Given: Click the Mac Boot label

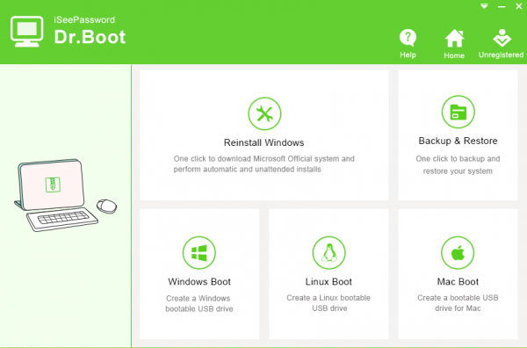Looking at the screenshot, I should tap(458, 281).
